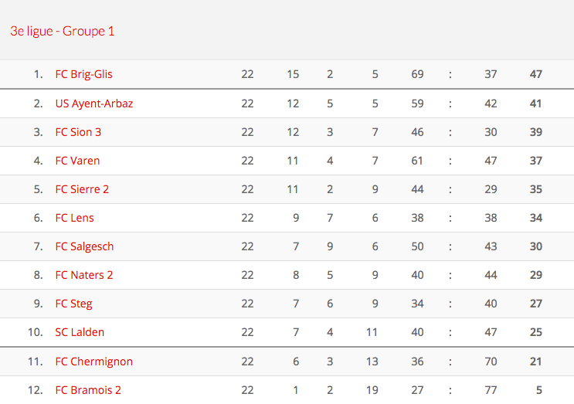Click the FC Chermignon team link
The width and height of the screenshot is (574, 404).
click(93, 362)
